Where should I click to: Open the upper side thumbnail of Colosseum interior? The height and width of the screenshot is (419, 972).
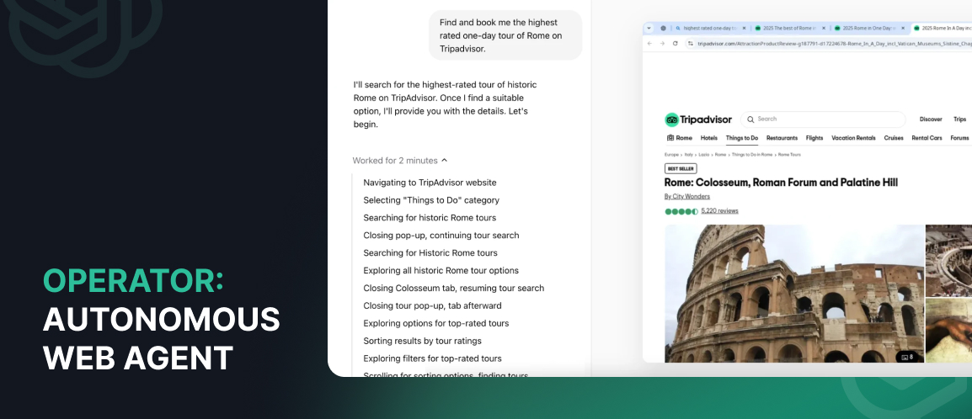tap(948, 261)
